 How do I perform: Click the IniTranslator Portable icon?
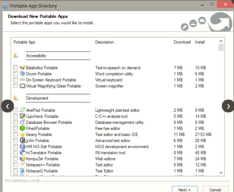pos(22,153)
